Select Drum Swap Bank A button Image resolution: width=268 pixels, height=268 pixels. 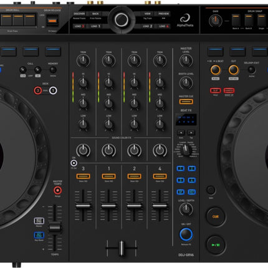pos(236,20)
